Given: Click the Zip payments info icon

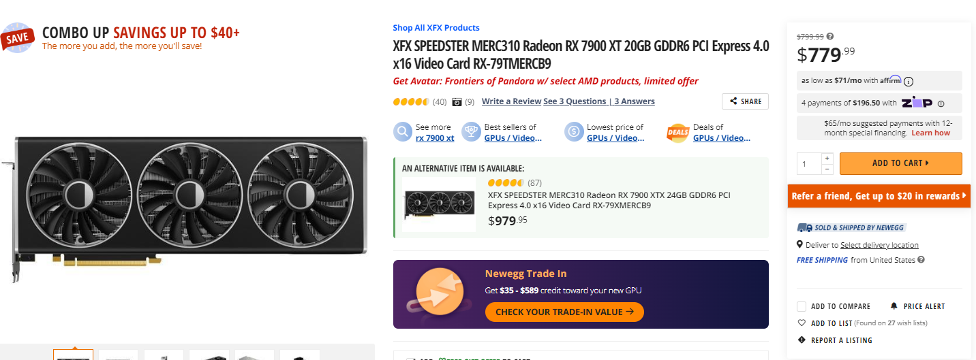Looking at the screenshot, I should tap(941, 103).
